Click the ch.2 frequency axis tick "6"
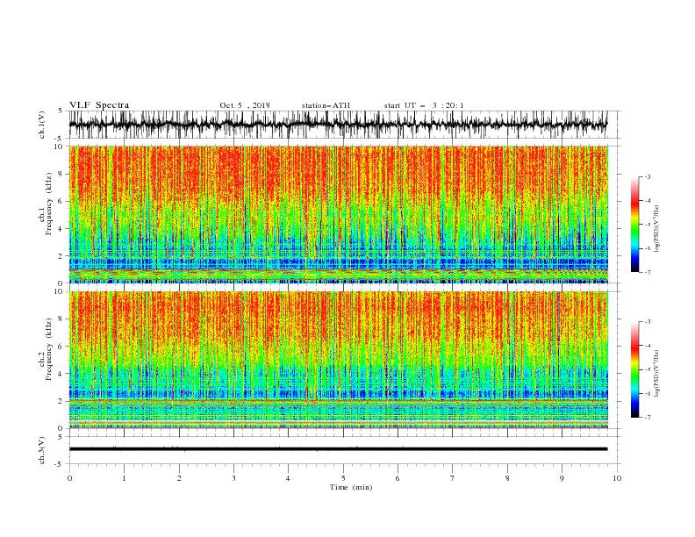Image resolution: width=695 pixels, height=537 pixels. point(61,347)
